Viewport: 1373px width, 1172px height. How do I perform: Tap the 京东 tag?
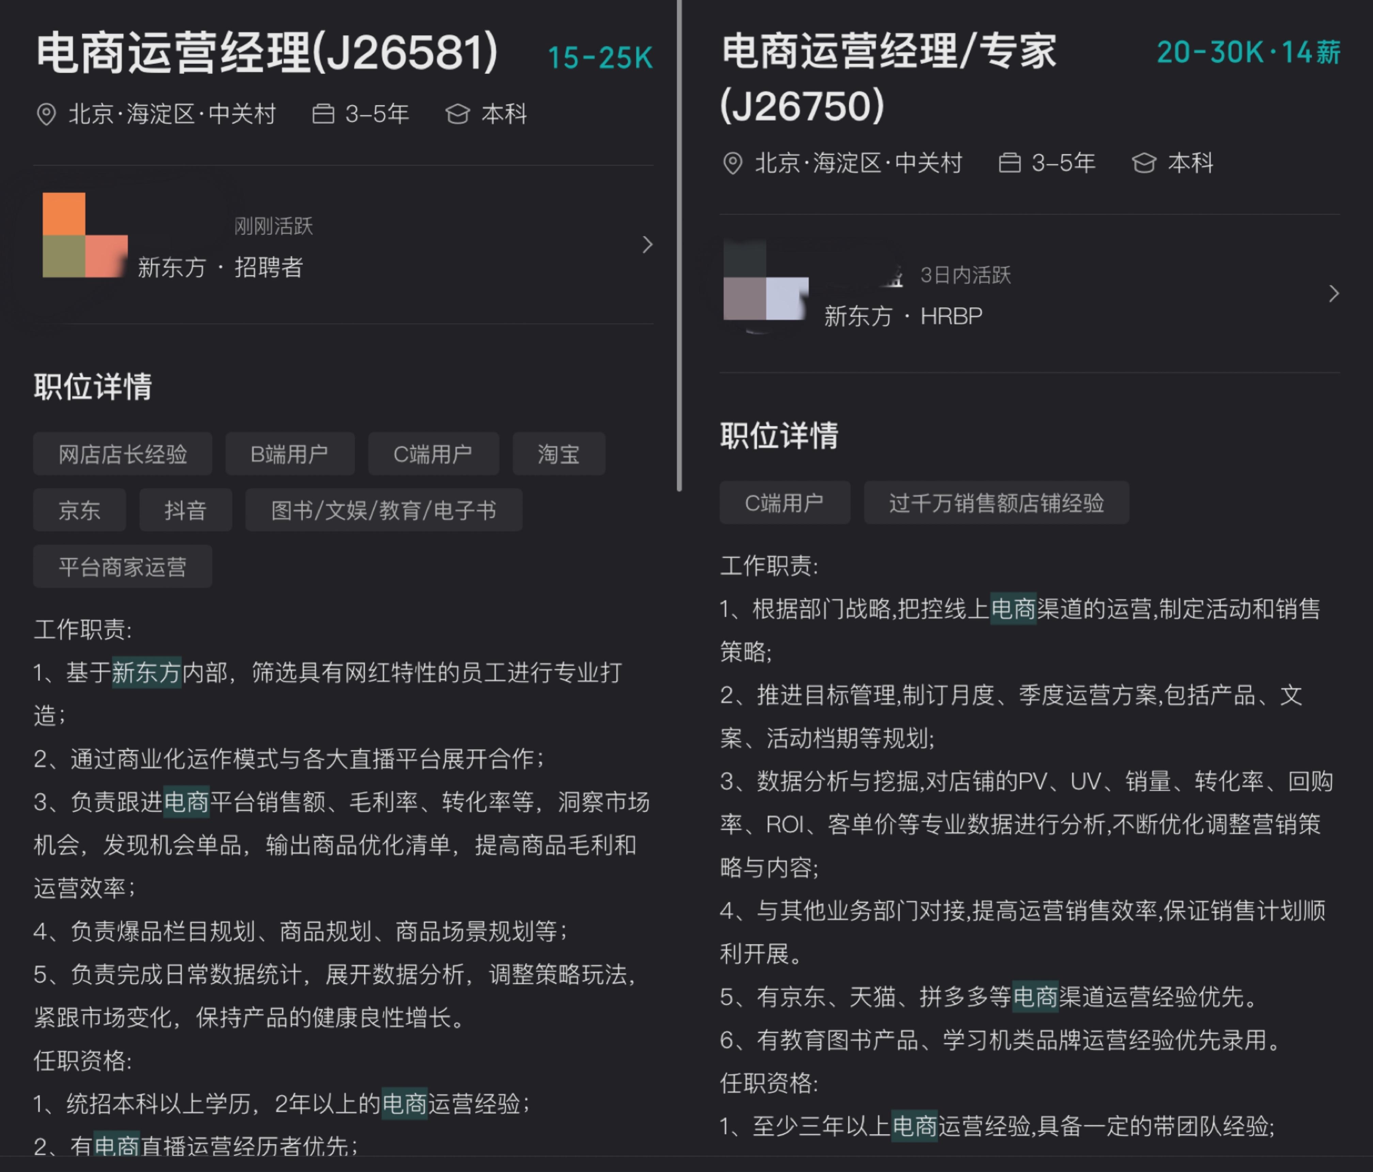tap(79, 510)
